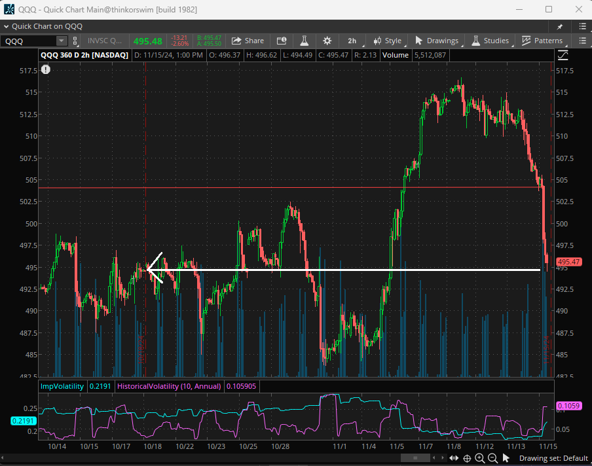Click the zoom in magnifier icon
The width and height of the screenshot is (592, 466).
(x=480, y=458)
